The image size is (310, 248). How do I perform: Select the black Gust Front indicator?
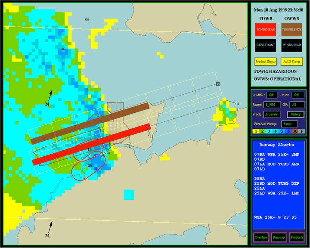(265, 45)
